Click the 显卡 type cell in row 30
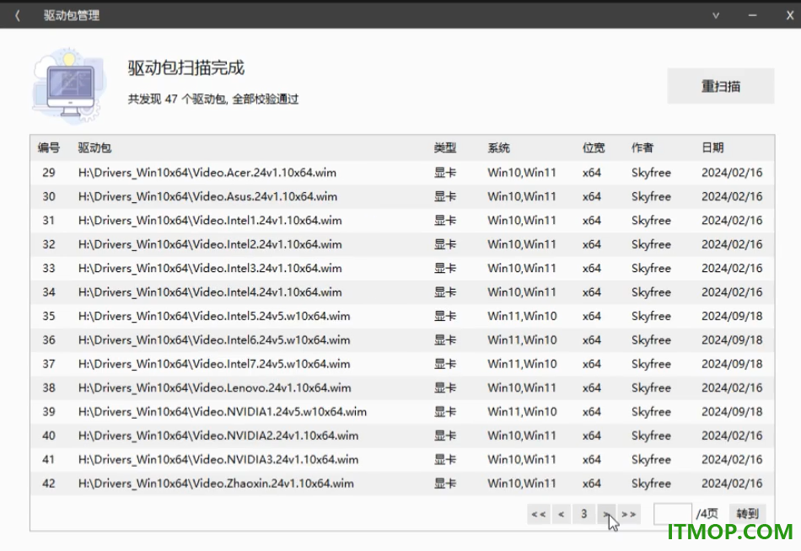 [445, 196]
